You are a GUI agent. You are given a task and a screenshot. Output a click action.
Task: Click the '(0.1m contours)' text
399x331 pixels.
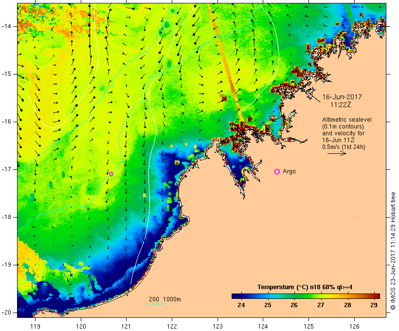343,127
